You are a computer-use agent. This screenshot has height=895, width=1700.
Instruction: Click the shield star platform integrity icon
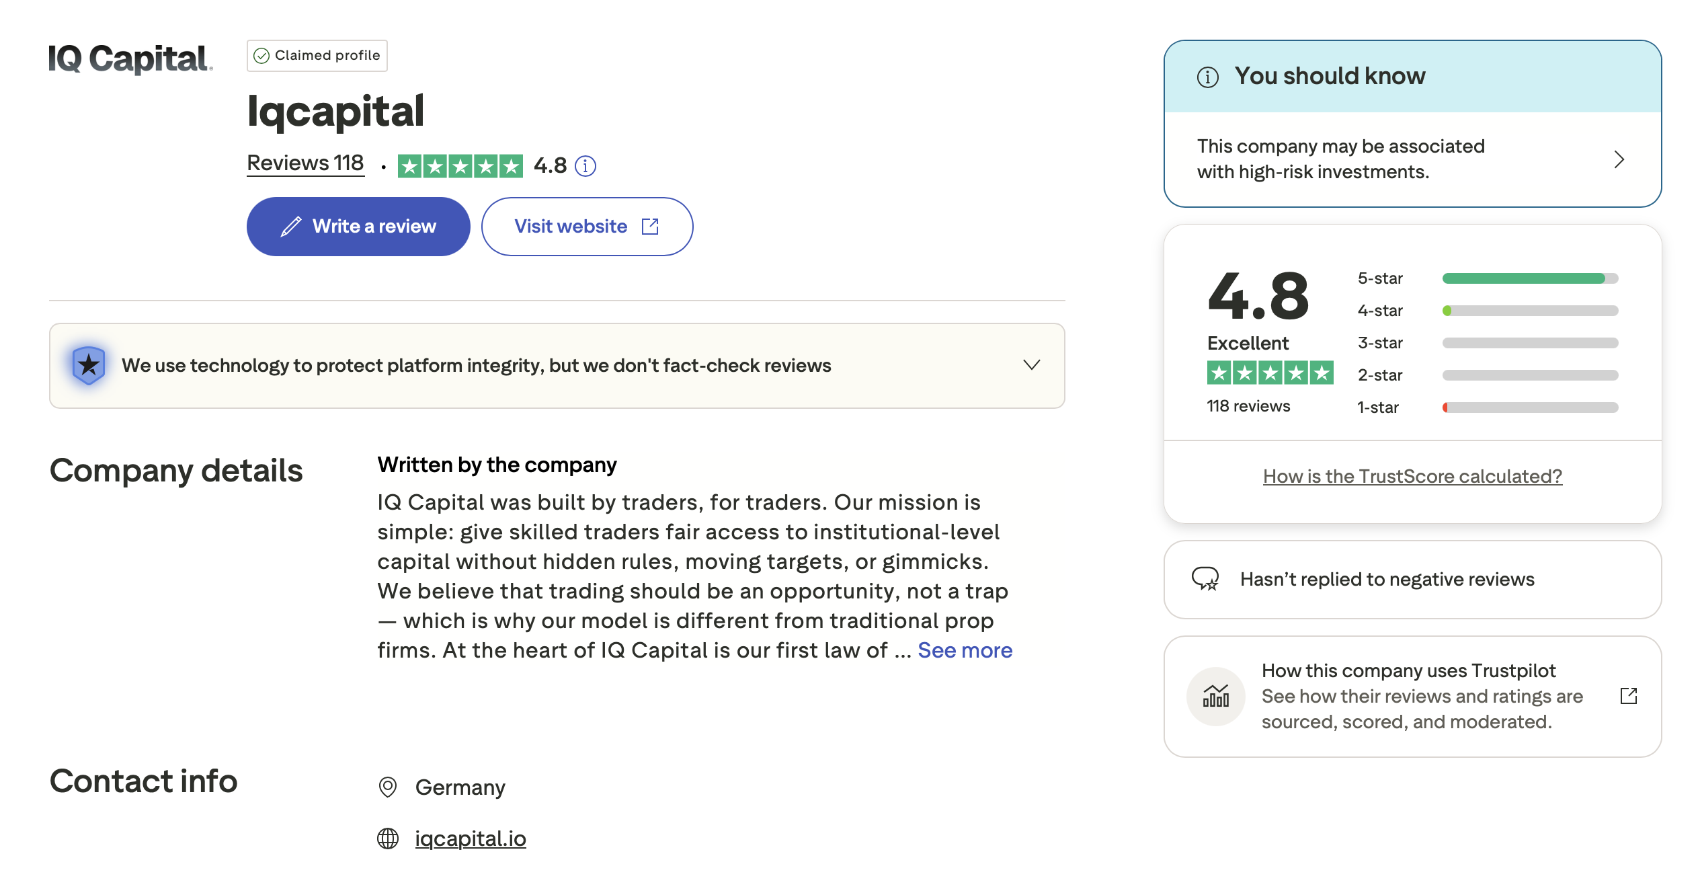coord(88,364)
